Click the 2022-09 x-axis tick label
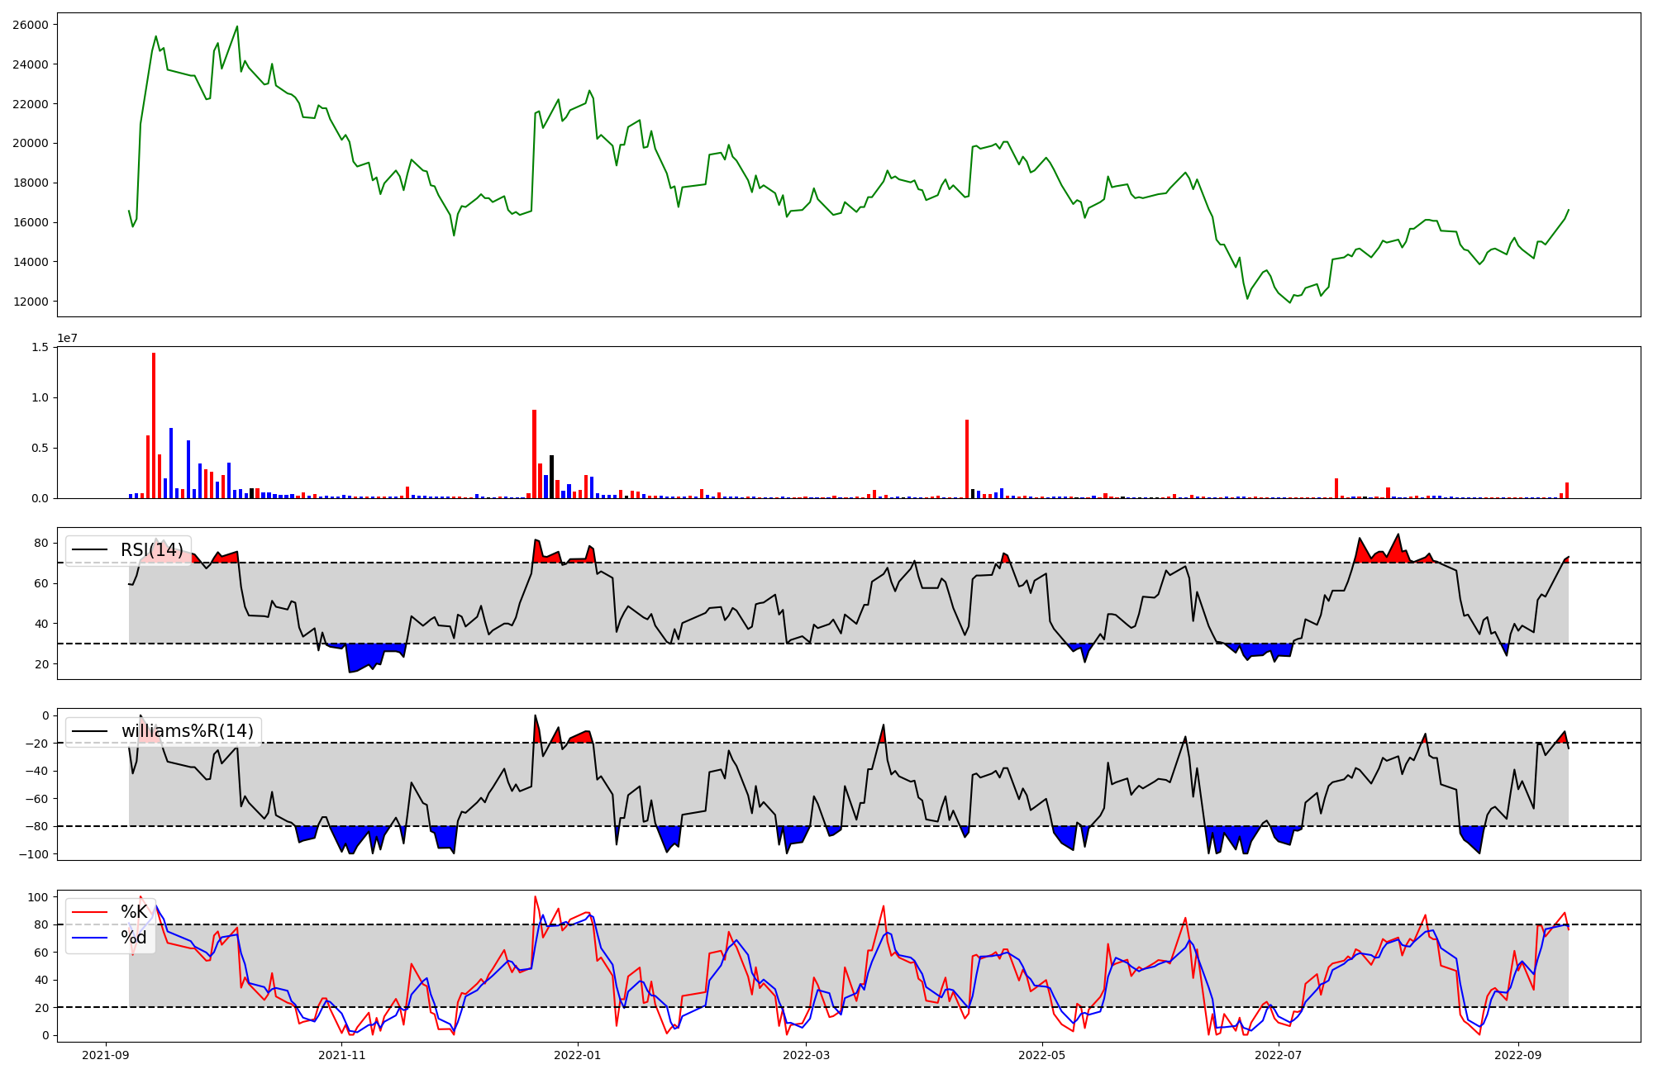1653x1074 pixels. pyautogui.click(x=1518, y=1055)
